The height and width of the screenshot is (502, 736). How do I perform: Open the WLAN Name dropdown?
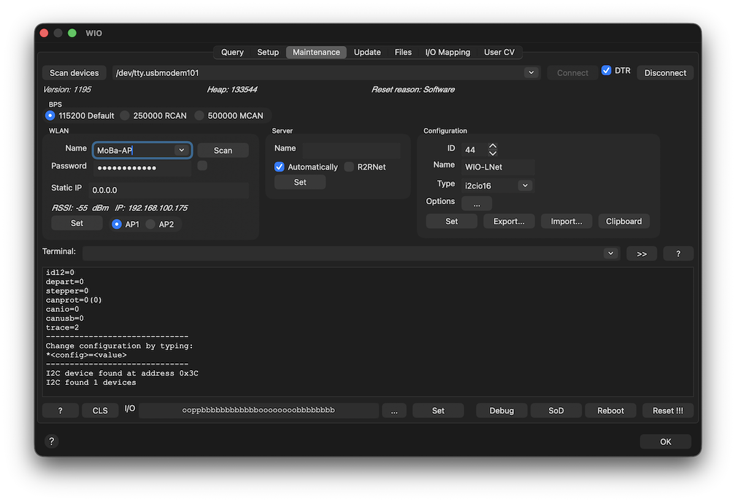coord(181,150)
